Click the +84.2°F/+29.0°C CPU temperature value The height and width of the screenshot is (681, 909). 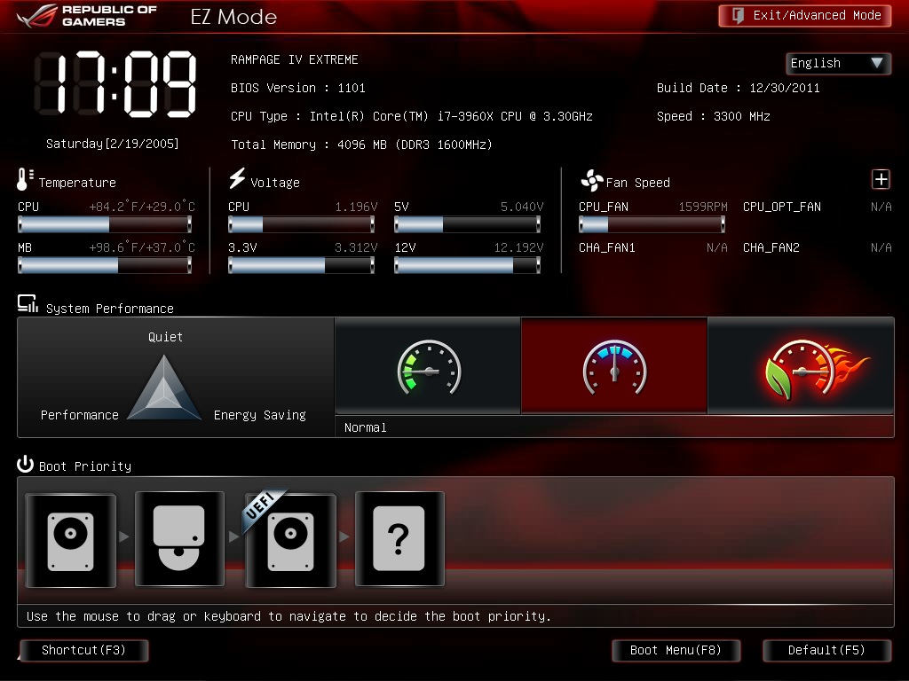[x=142, y=207]
